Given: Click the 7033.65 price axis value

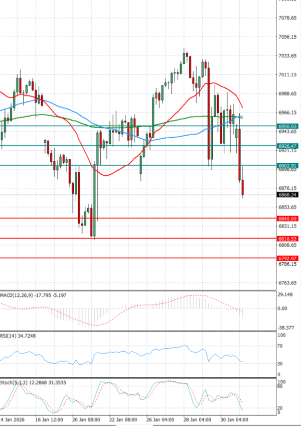Looking at the screenshot, I should pyautogui.click(x=287, y=56).
